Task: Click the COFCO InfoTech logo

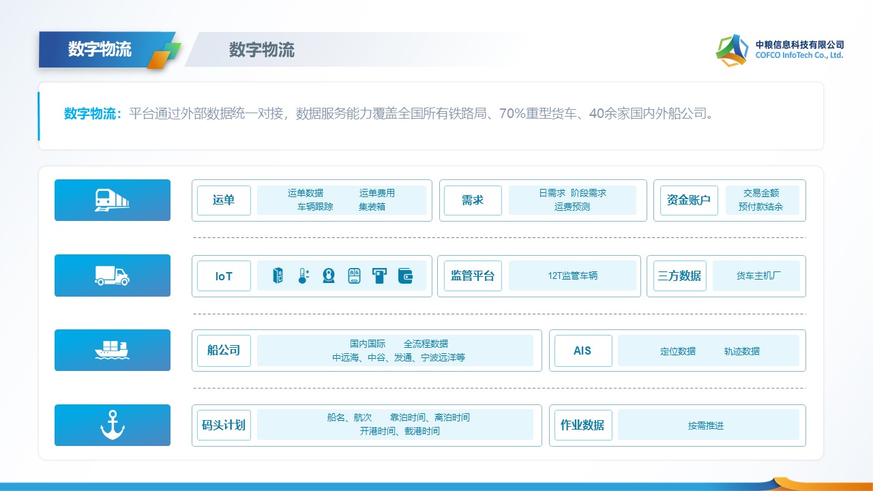Action: coord(780,50)
